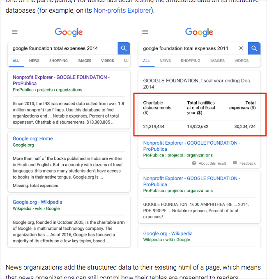
Task: Click the Google logo in right panel
Action: [x=199, y=32]
